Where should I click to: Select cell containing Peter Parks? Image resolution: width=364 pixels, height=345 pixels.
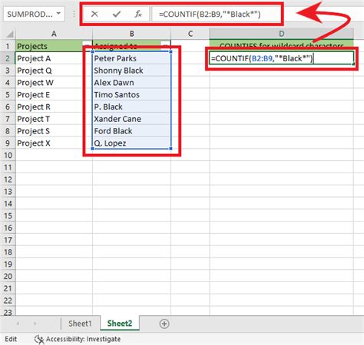tap(131, 58)
